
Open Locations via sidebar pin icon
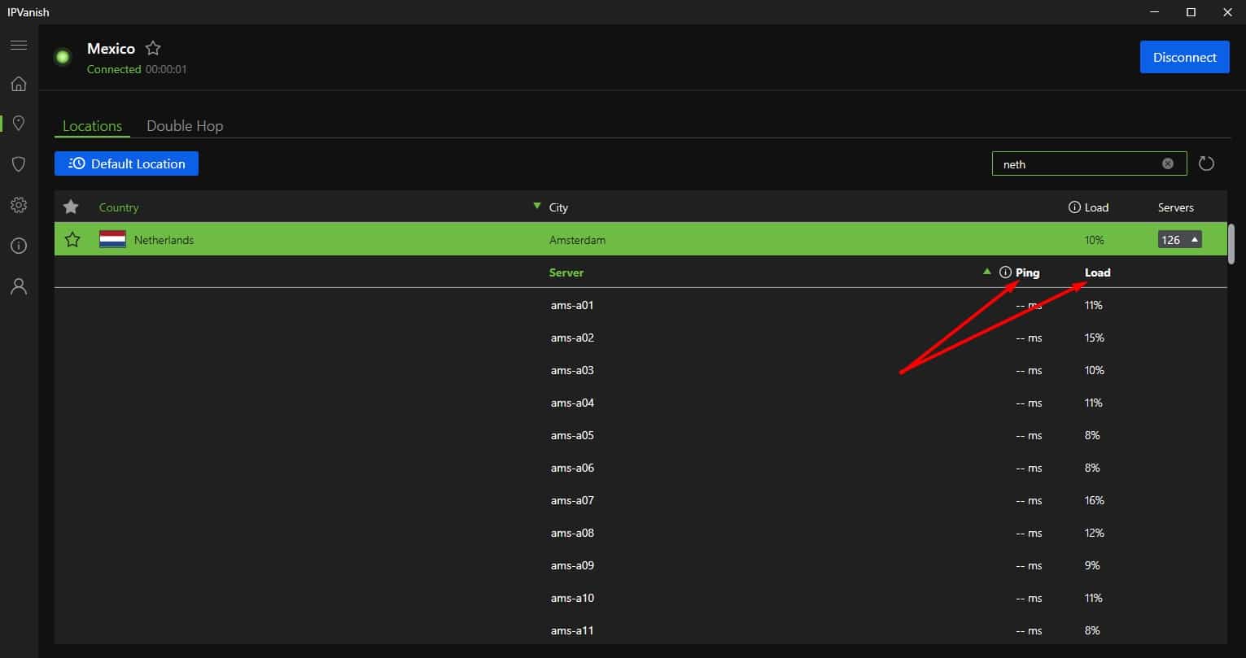pyautogui.click(x=19, y=123)
